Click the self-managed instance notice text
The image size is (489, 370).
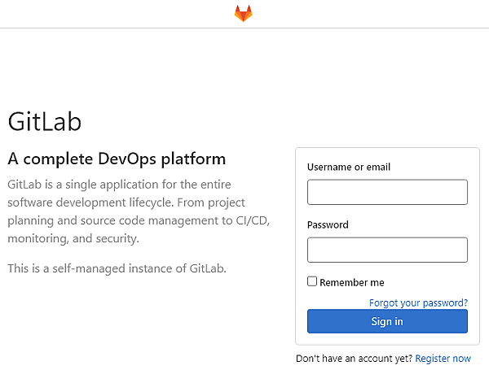pos(117,268)
